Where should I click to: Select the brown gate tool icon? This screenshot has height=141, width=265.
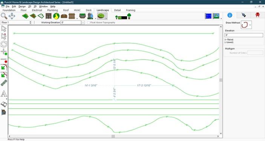coord(49,16)
